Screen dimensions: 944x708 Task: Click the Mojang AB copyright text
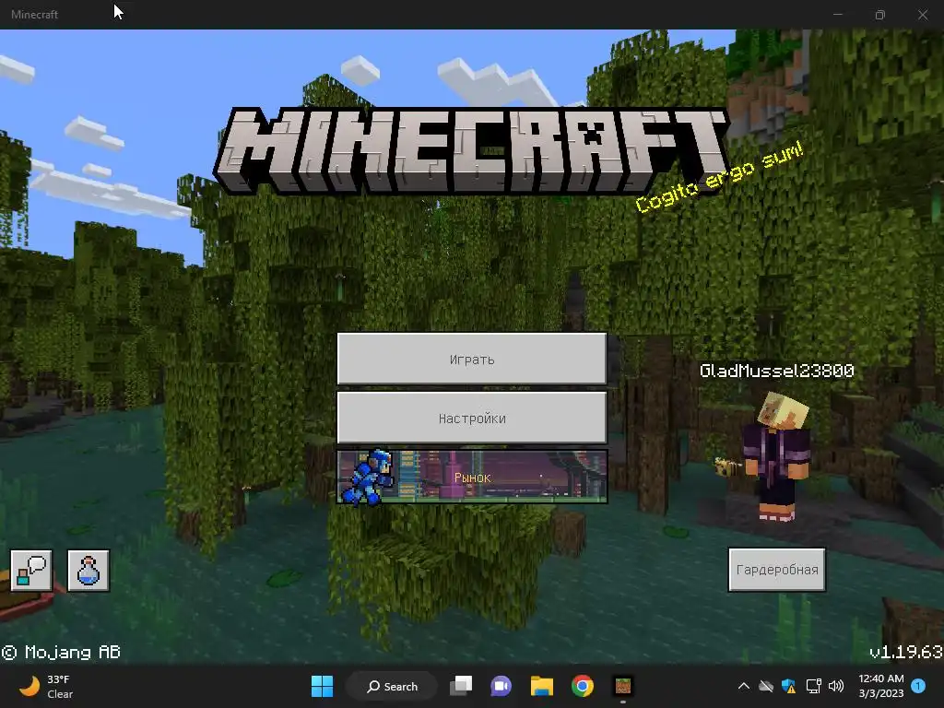pos(61,652)
